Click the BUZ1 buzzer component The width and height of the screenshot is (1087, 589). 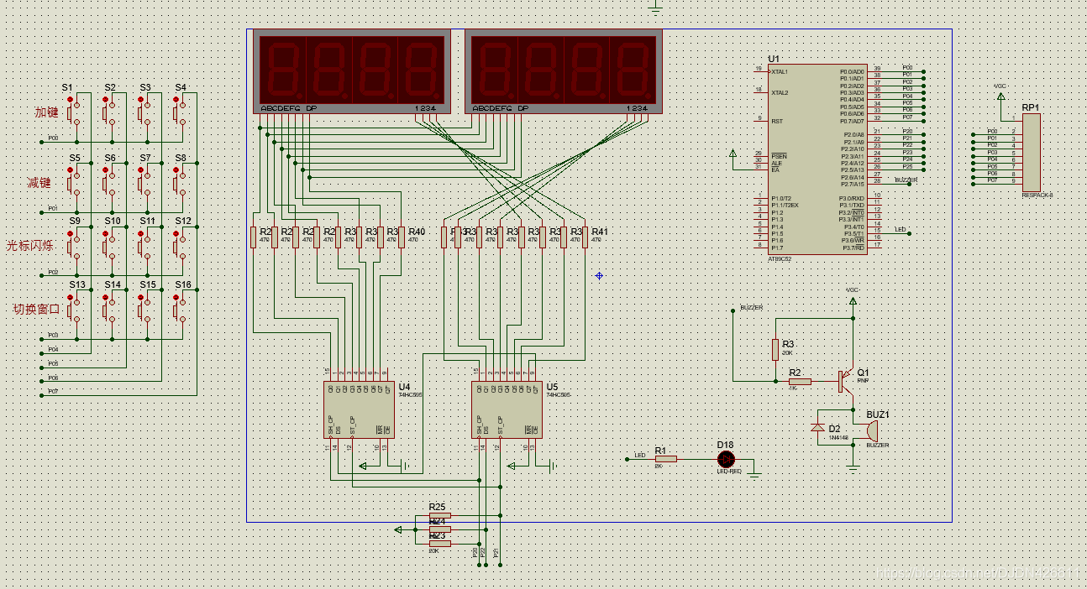870,430
